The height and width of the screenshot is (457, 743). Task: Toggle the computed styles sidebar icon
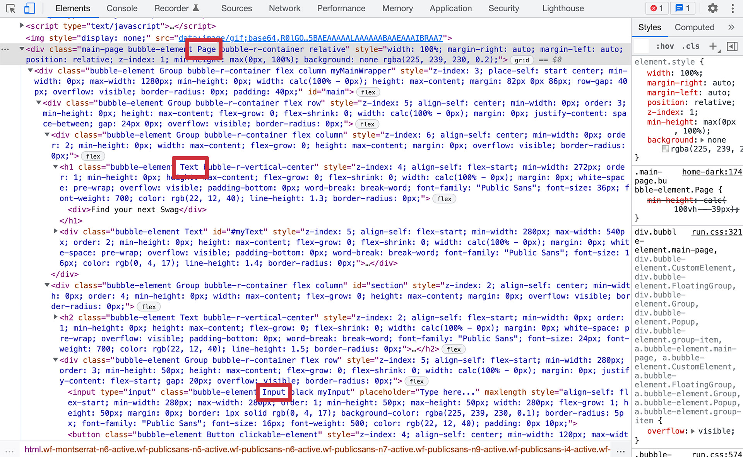732,46
